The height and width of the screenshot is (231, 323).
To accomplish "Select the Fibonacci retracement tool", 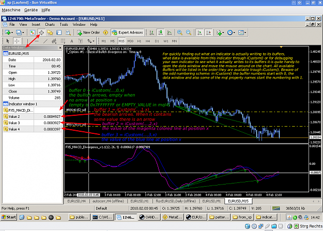I will pos(63,41).
